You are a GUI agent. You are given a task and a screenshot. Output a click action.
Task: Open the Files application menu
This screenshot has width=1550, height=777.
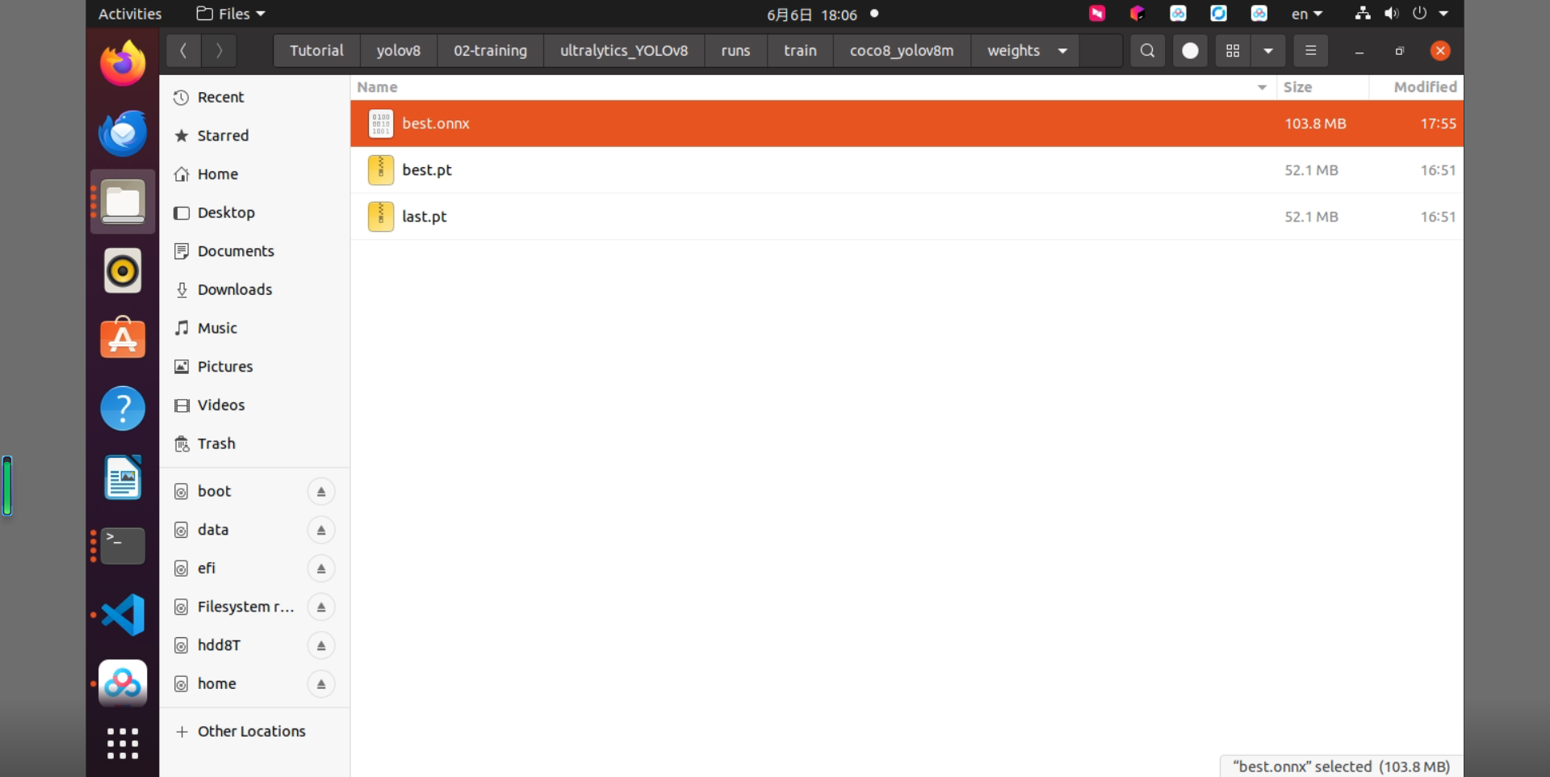tap(231, 14)
